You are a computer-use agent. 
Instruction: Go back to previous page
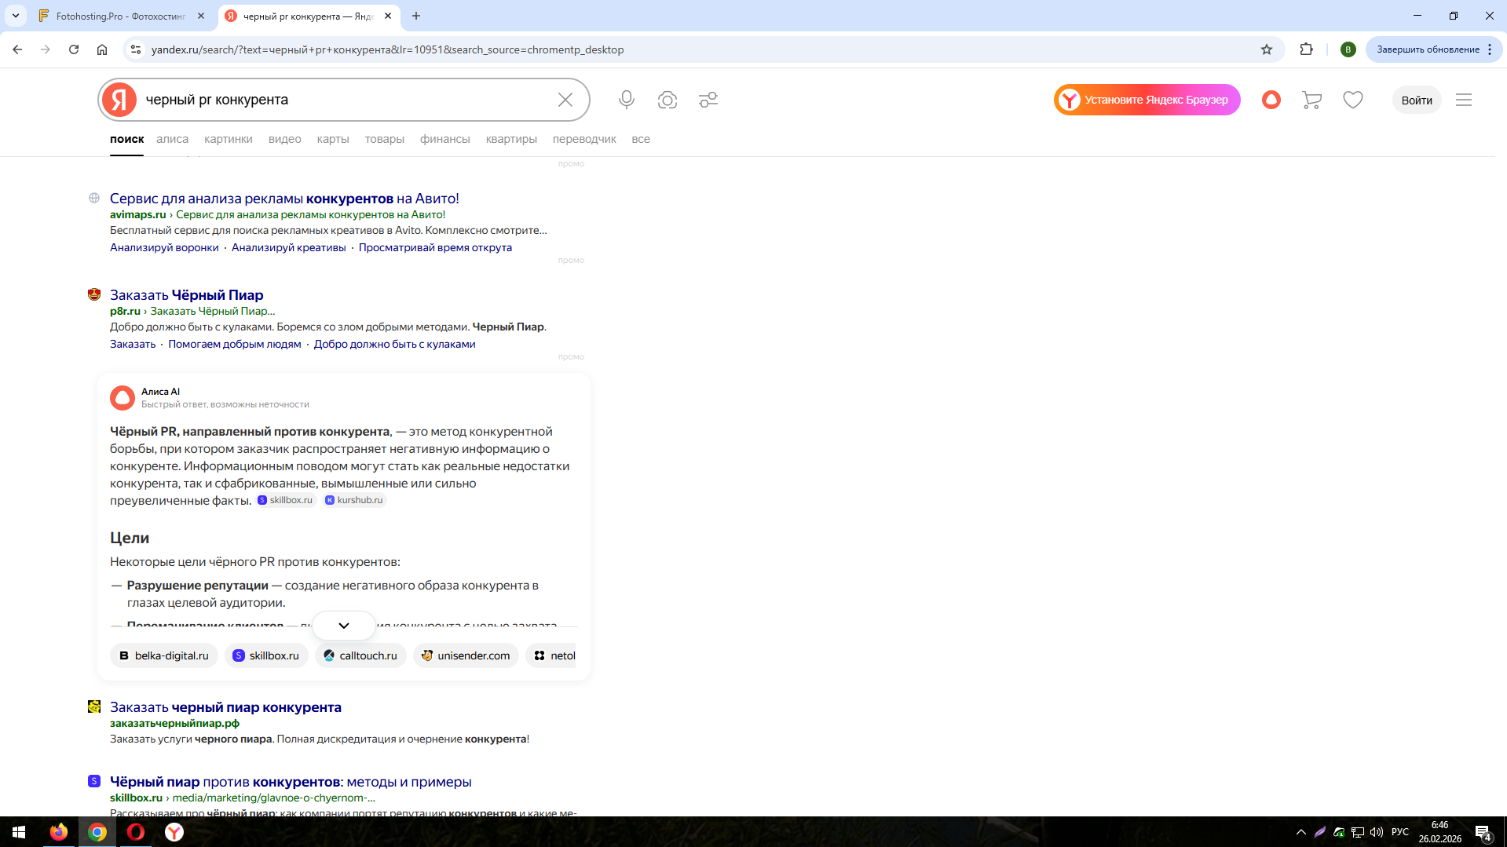click(17, 49)
